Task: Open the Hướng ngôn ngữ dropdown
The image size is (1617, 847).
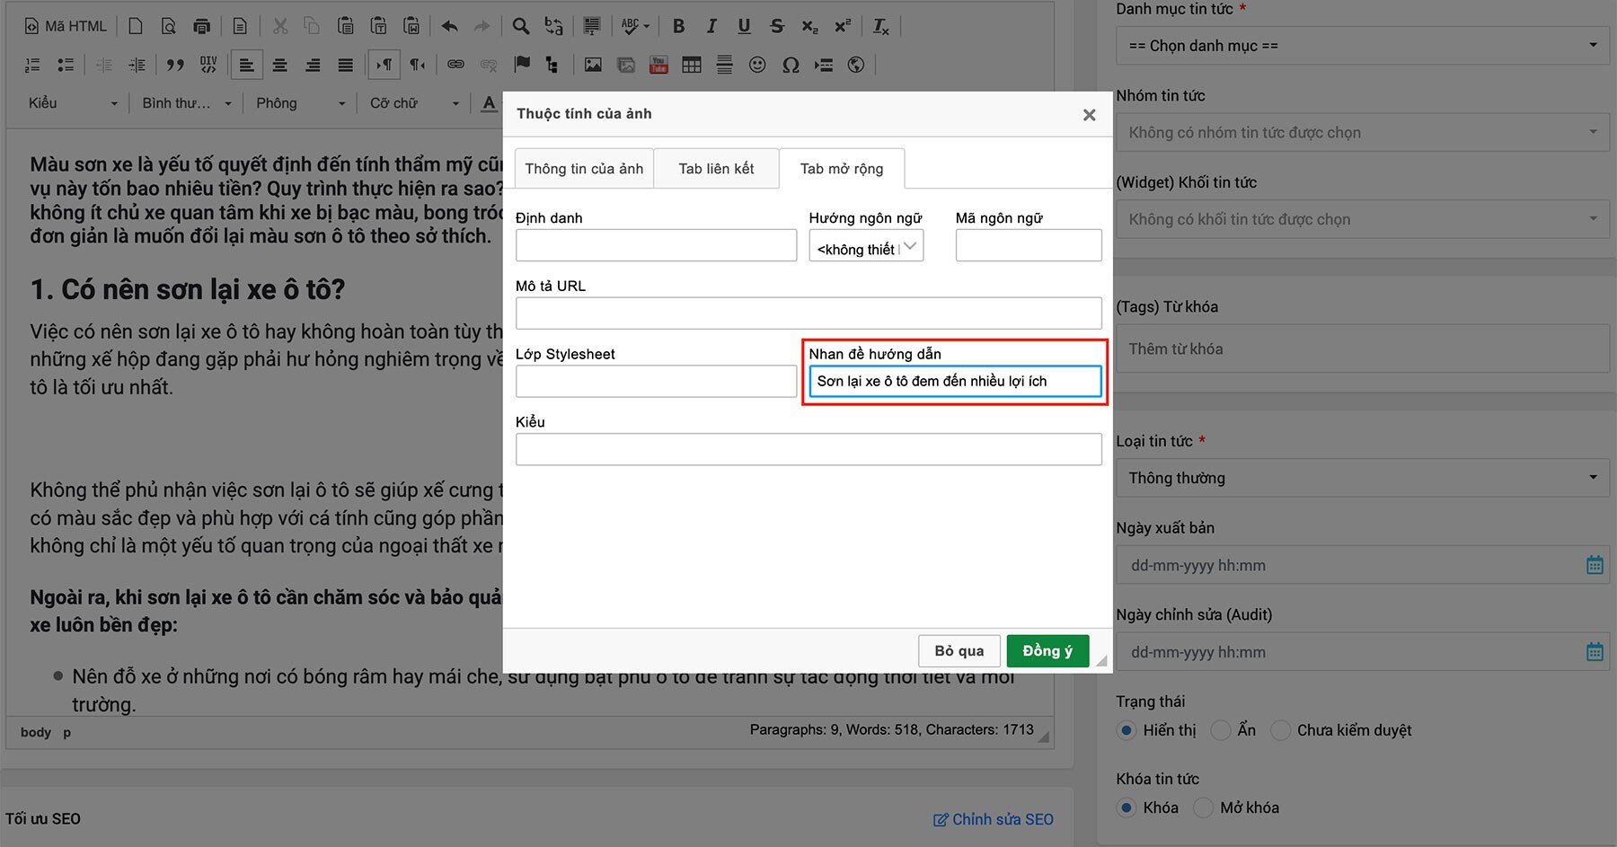Action: pyautogui.click(x=866, y=248)
